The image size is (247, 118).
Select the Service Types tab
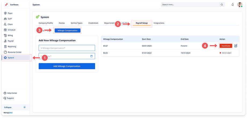(77, 23)
